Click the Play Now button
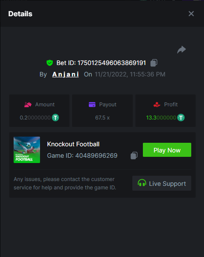The image size is (204, 257). pyautogui.click(x=167, y=150)
